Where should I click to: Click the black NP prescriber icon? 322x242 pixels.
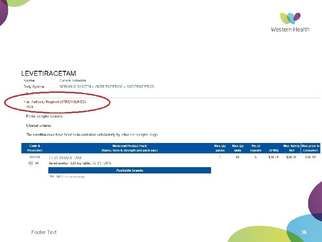pos(37,163)
